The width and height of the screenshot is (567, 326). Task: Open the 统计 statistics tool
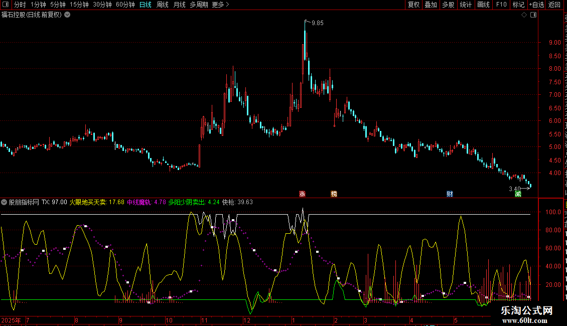click(x=465, y=5)
